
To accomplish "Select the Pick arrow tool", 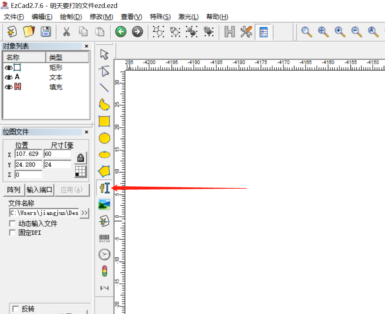I will tap(104, 54).
